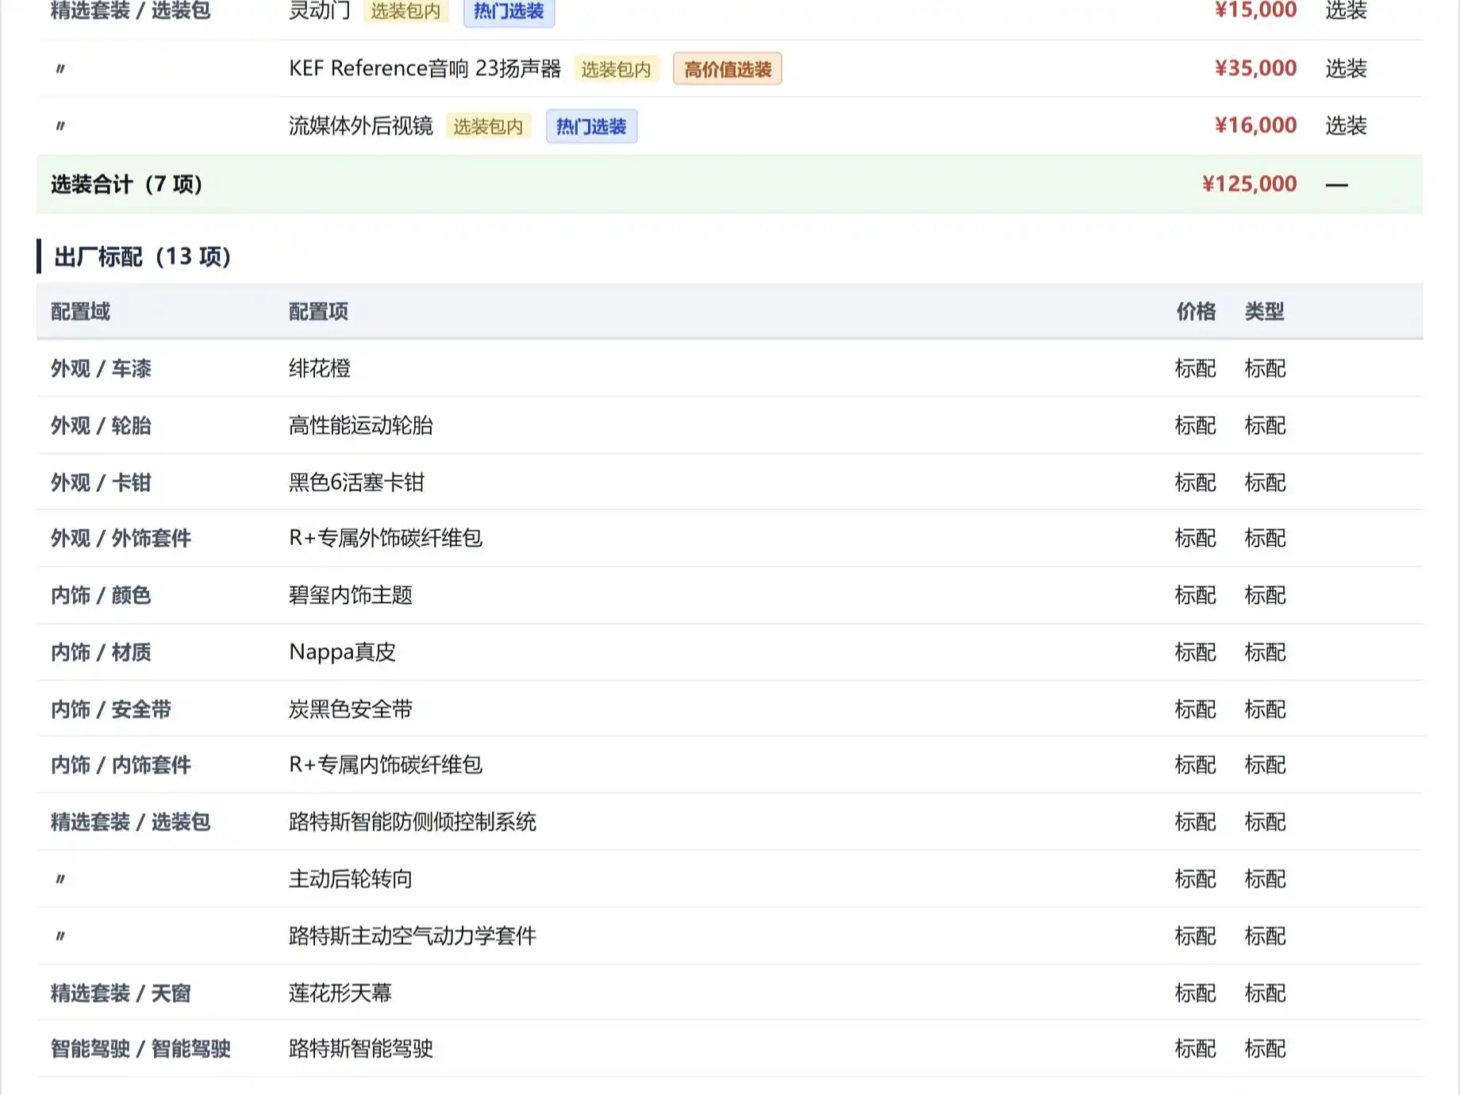Click the 选装合计 (7 项) summary row label
The height and width of the screenshot is (1095, 1460).
127,184
